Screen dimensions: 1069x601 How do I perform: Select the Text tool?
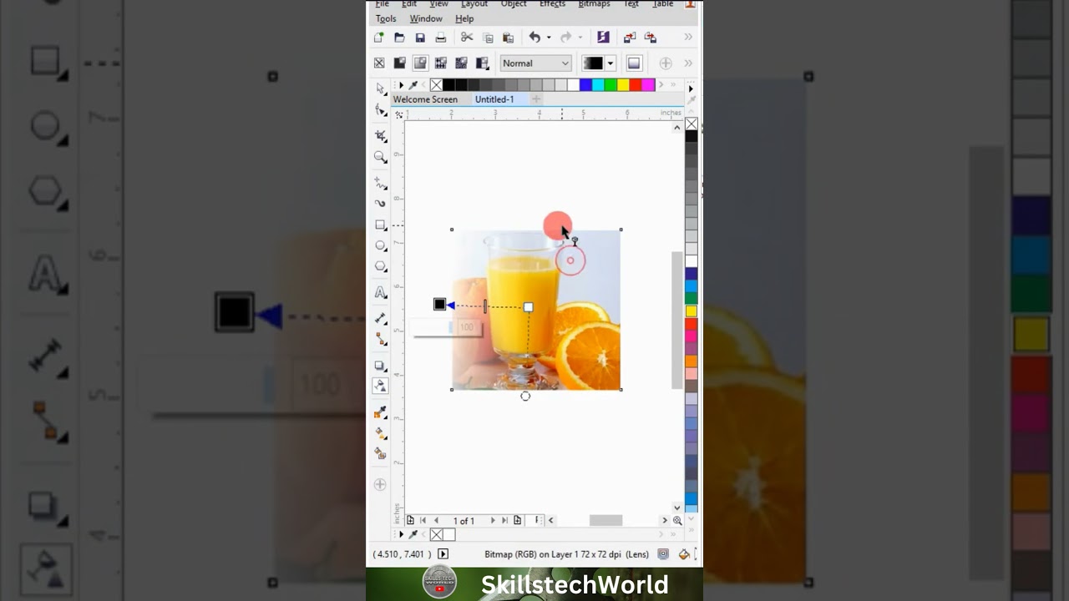(x=381, y=293)
